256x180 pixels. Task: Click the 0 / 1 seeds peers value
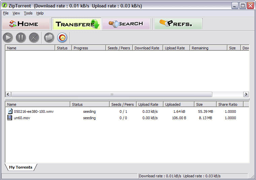(x=123, y=111)
